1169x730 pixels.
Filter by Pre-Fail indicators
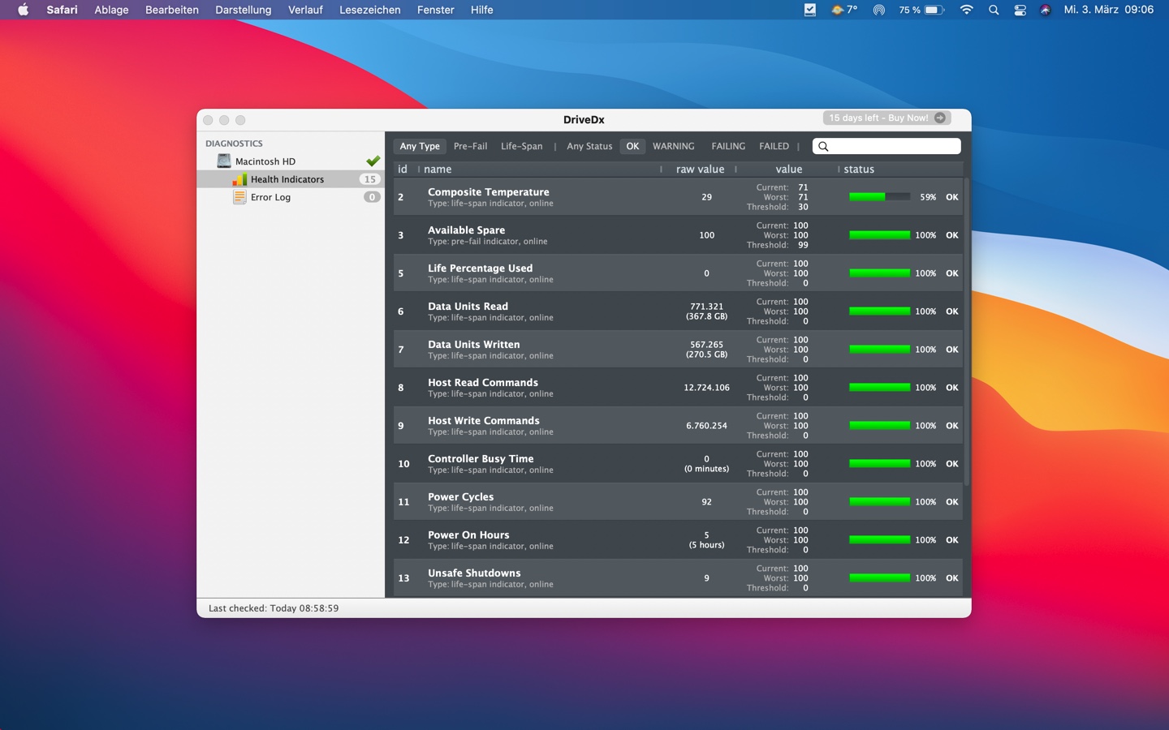470,147
